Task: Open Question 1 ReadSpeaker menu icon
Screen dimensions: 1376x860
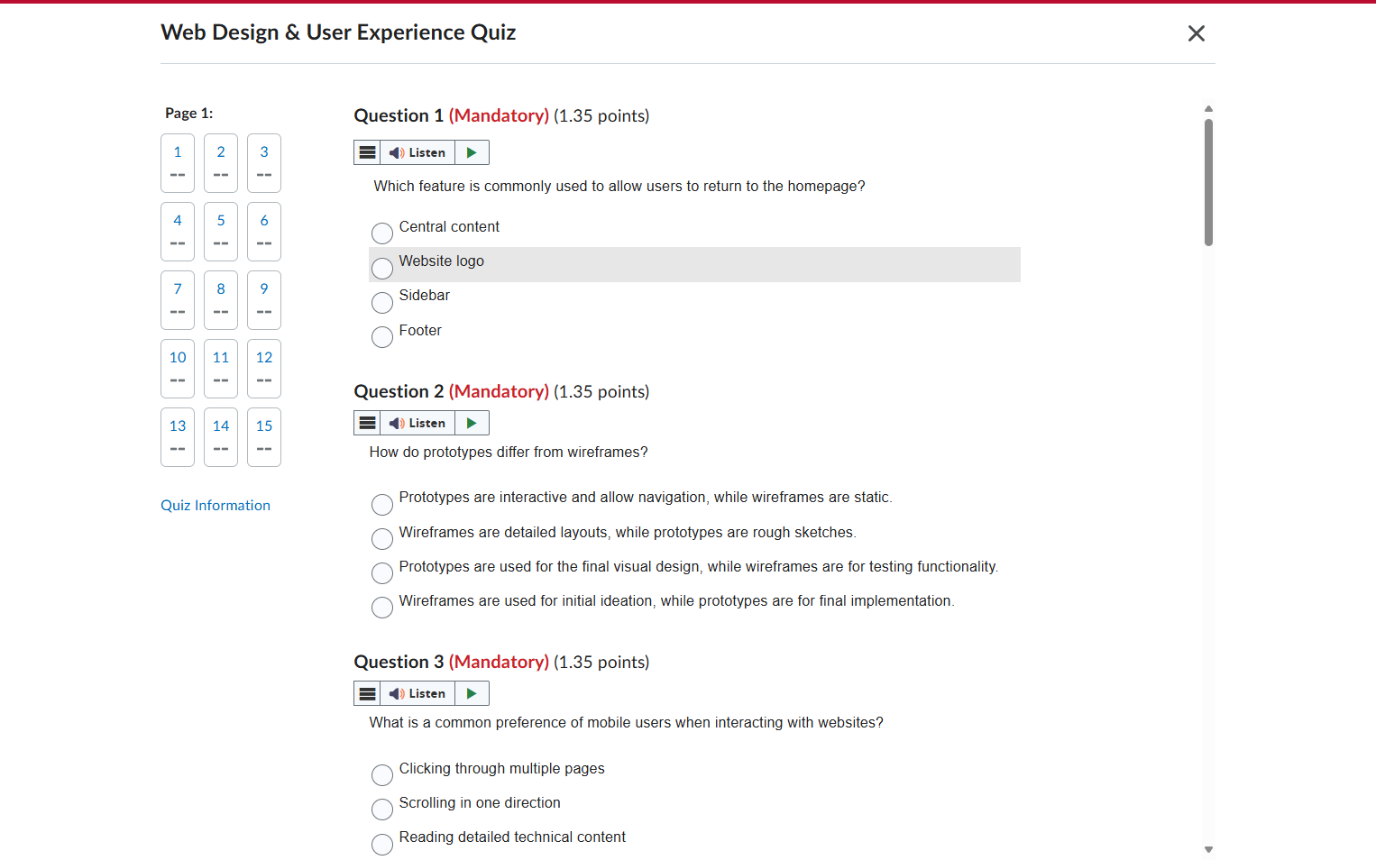Action: coord(367,152)
